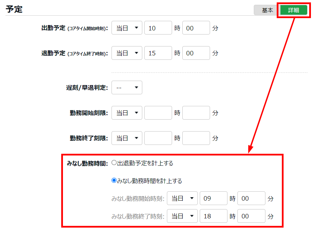314x231 pixels.
Task: Click 退勤予定 minute input field
Action: click(x=196, y=53)
